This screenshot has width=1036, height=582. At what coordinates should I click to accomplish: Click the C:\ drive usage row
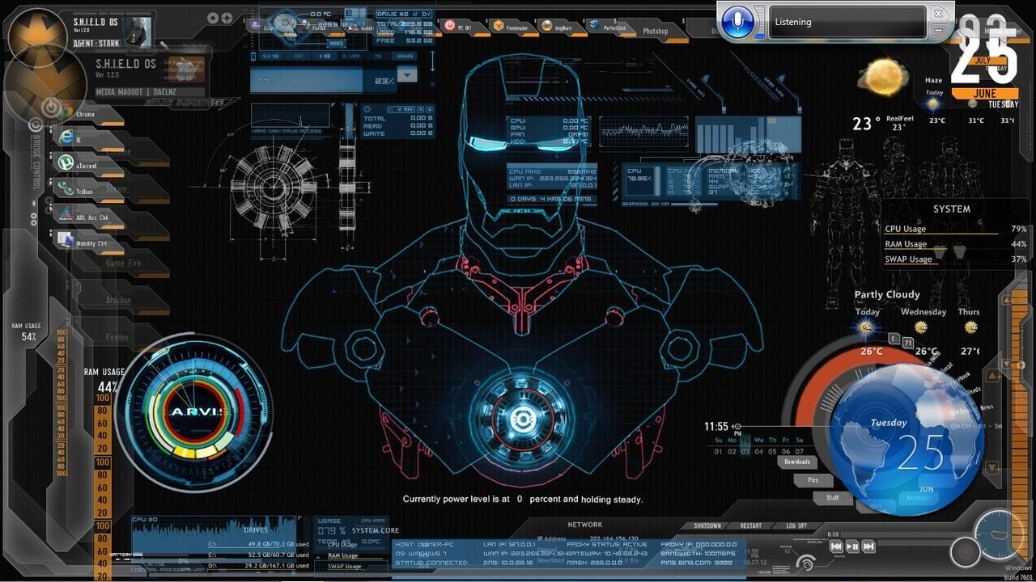(x=258, y=544)
